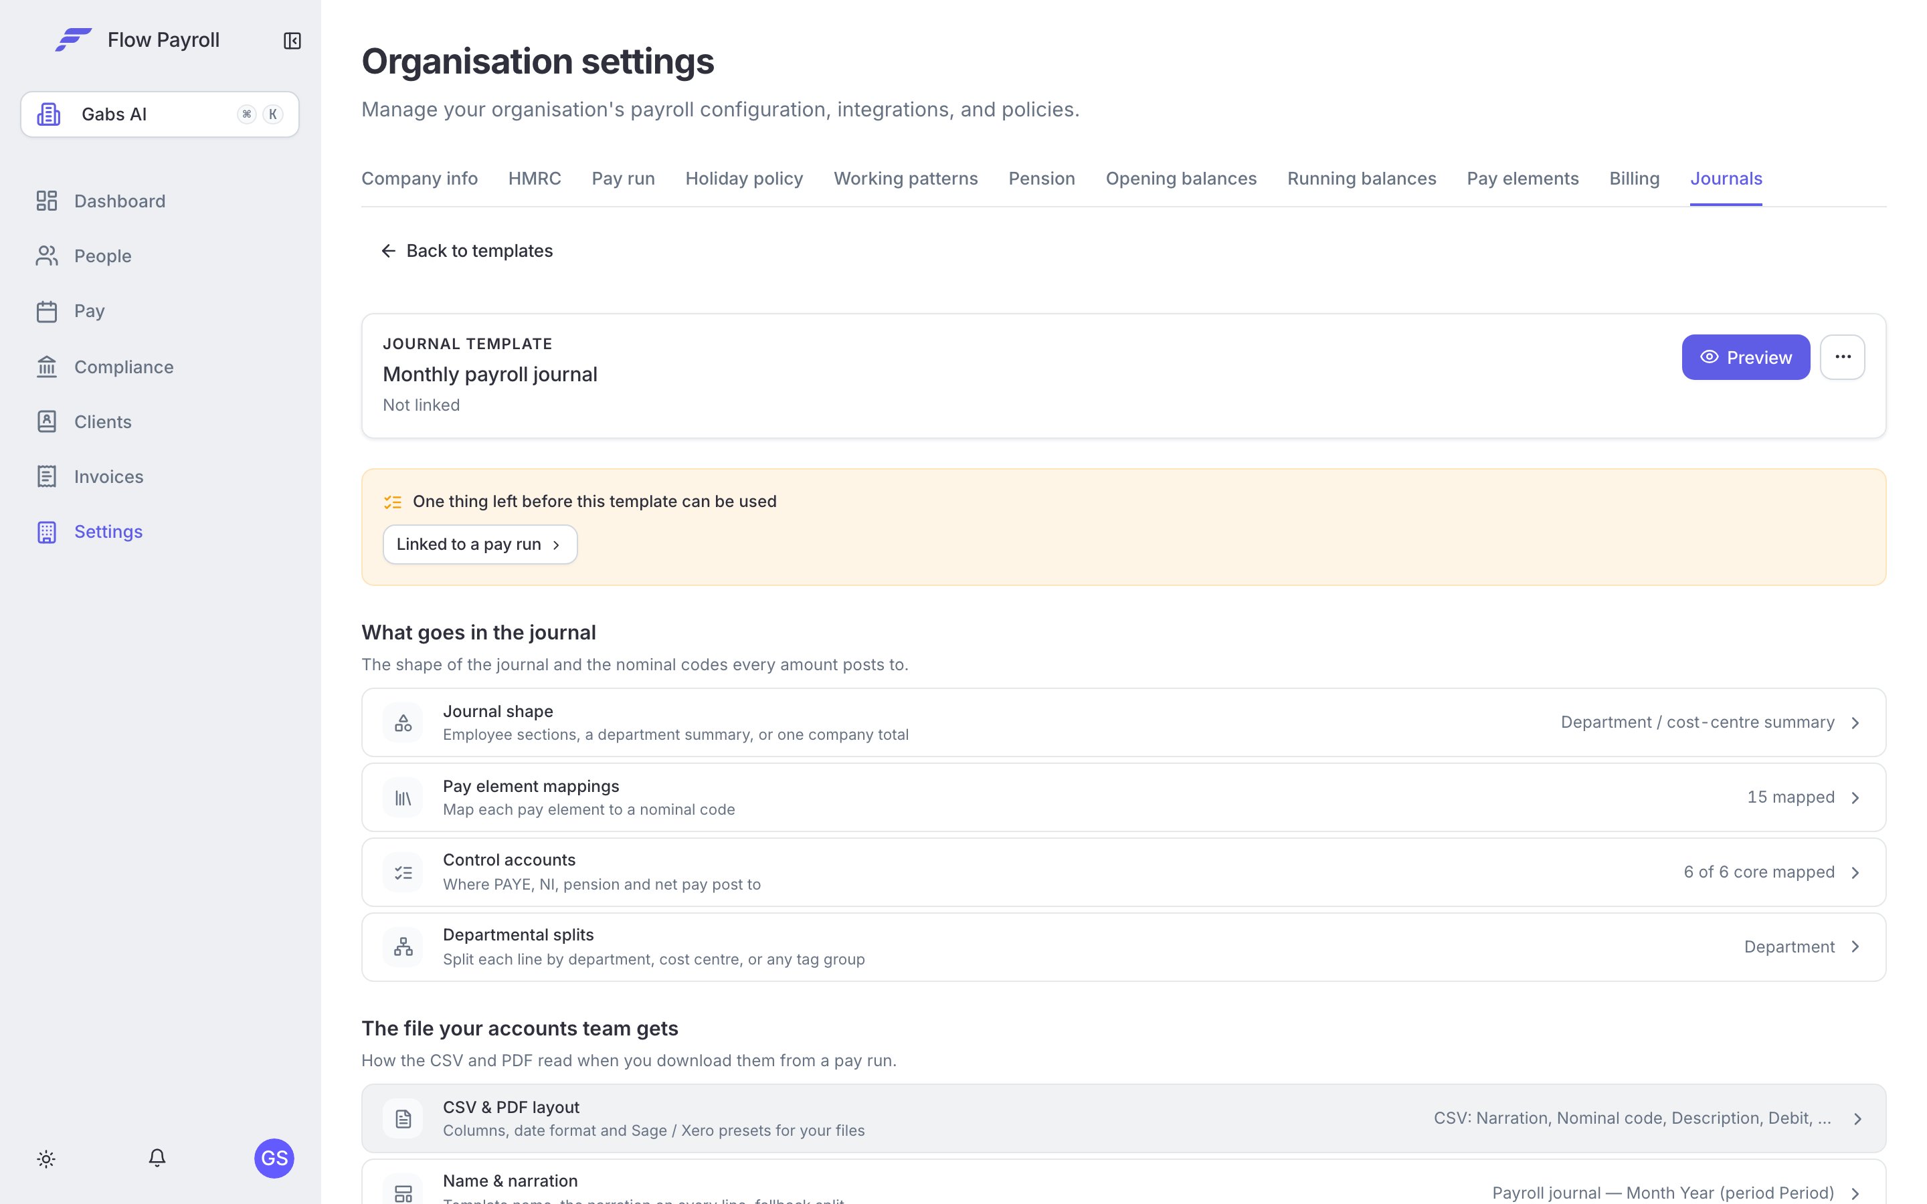Click the Departmental splits row icon

coord(403,946)
